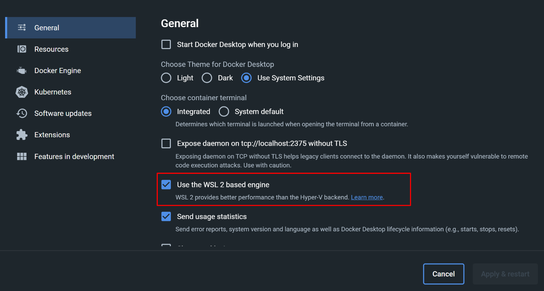The image size is (544, 291).
Task: Select the Dark theme radio button
Action: (207, 78)
